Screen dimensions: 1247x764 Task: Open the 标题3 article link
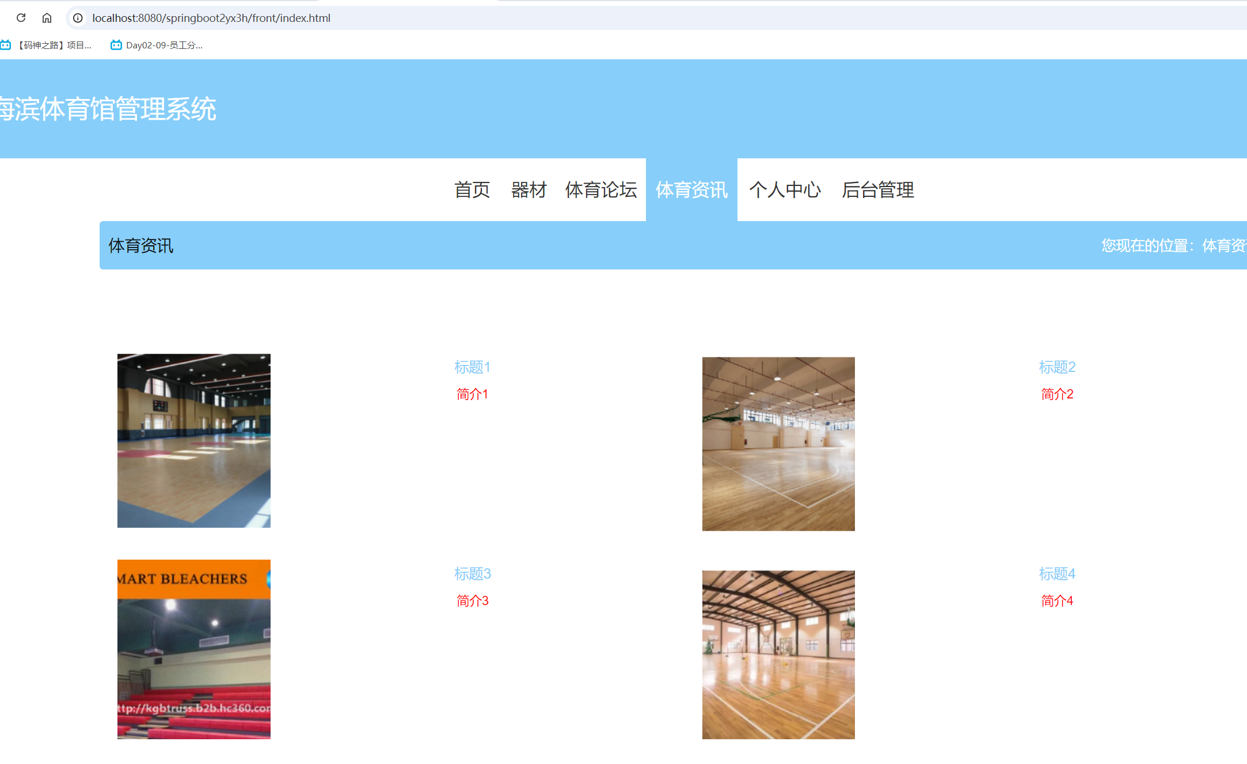click(472, 574)
